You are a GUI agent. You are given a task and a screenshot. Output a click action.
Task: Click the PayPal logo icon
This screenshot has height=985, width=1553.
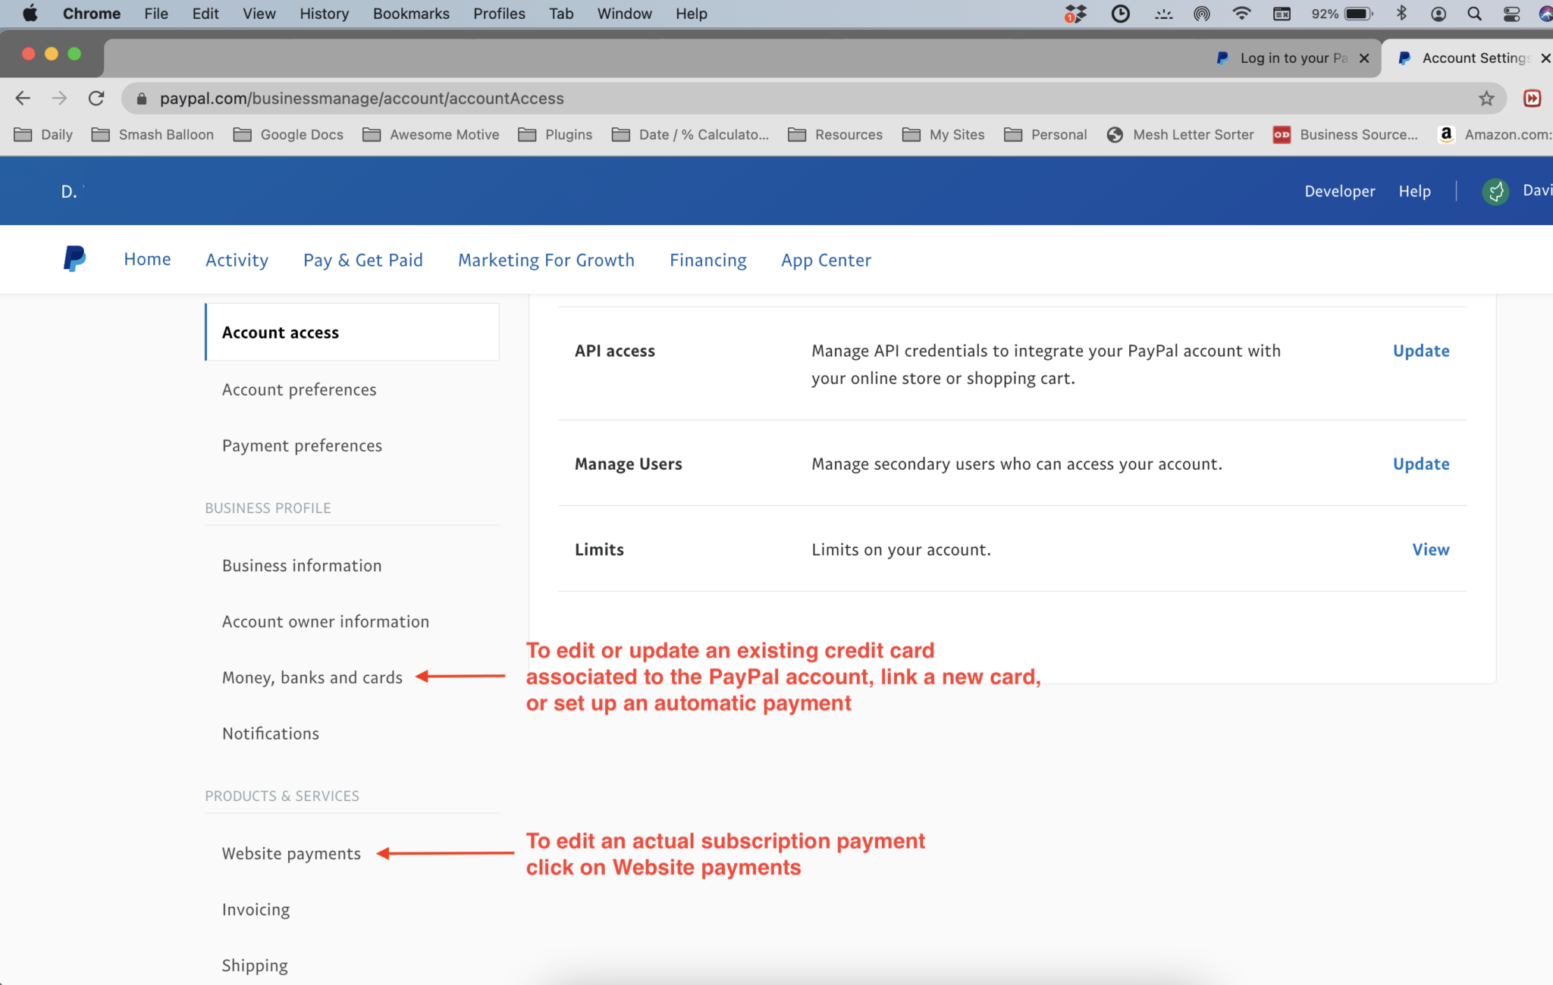click(74, 259)
